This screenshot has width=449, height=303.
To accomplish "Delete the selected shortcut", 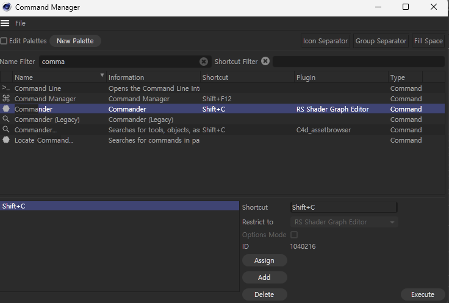I will click(x=264, y=294).
